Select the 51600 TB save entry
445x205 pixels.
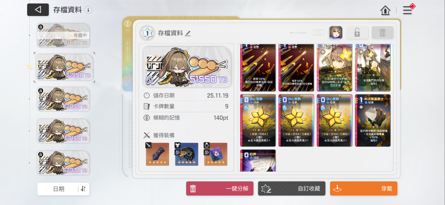pos(63,35)
